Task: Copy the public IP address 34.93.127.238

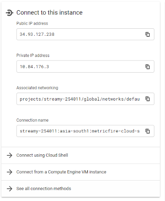Action: tap(148, 35)
